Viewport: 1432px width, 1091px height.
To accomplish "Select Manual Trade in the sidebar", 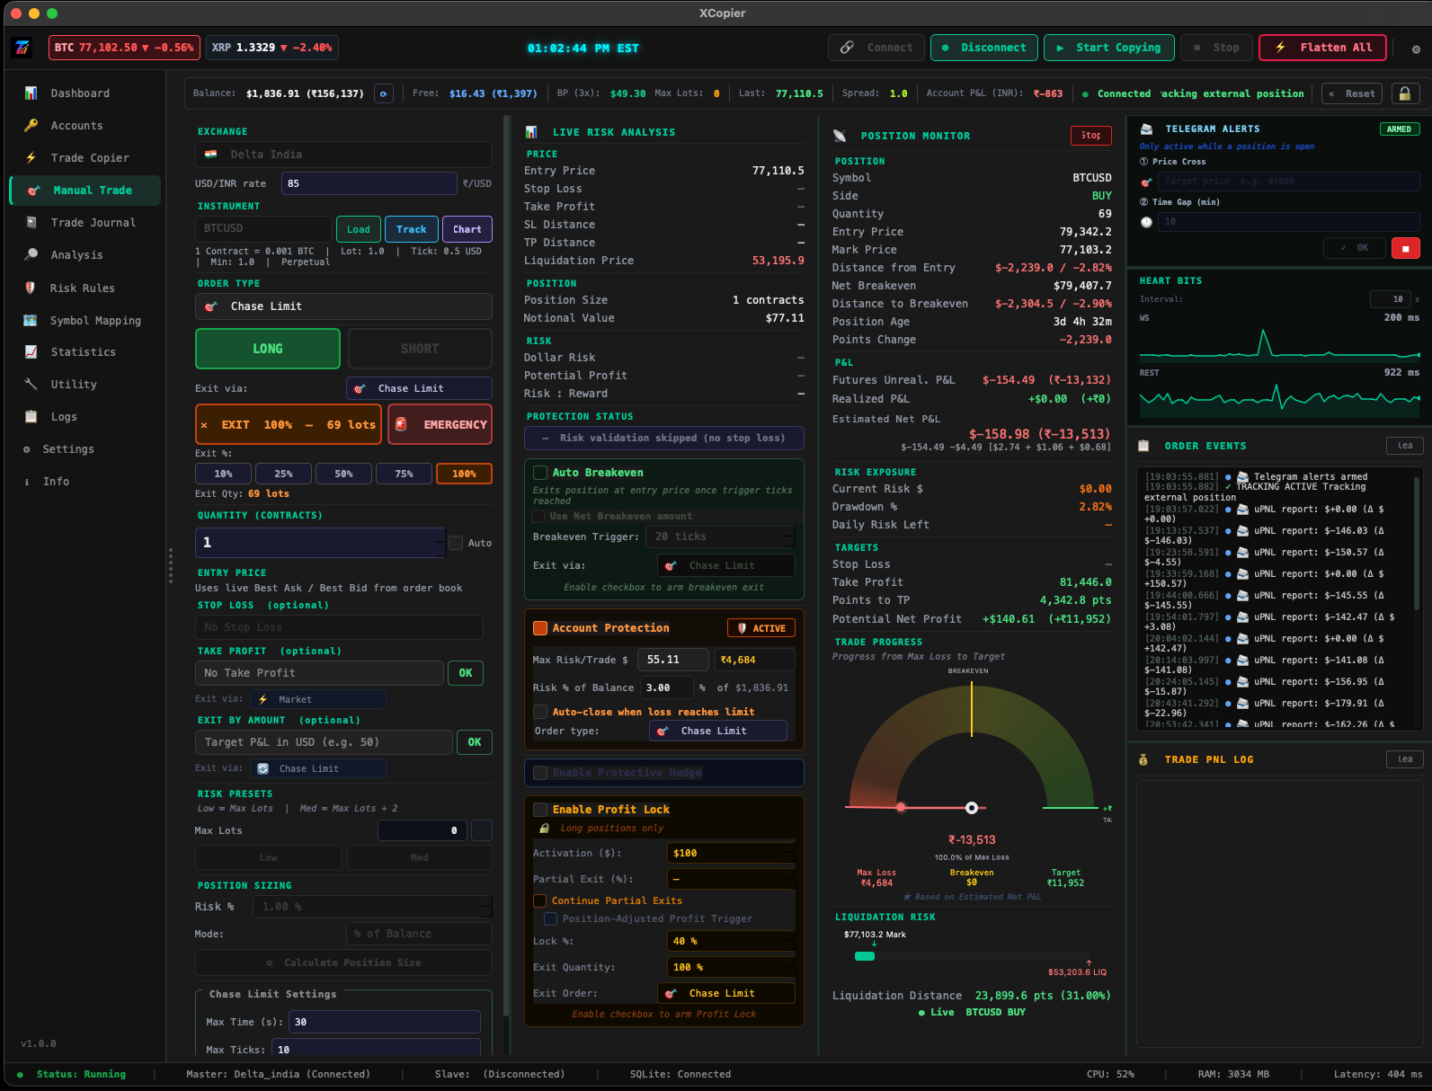I will 85,191.
